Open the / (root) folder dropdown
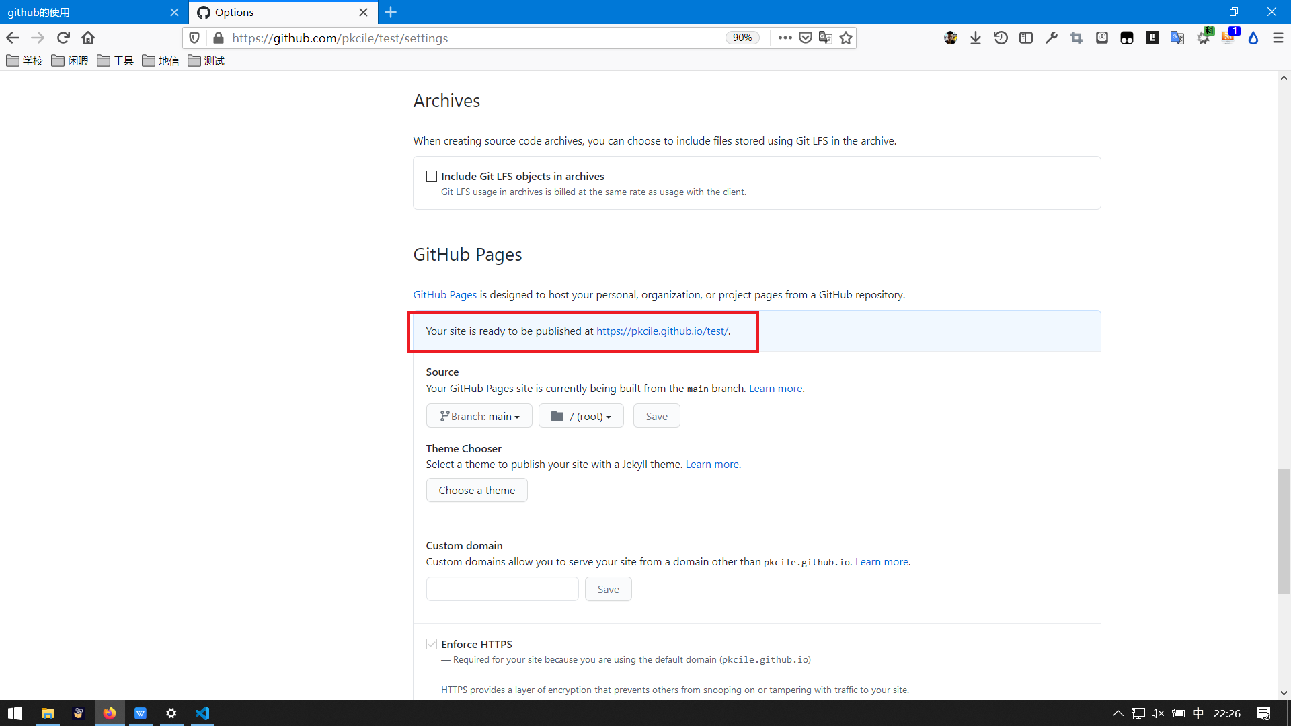This screenshot has height=726, width=1291. click(581, 416)
